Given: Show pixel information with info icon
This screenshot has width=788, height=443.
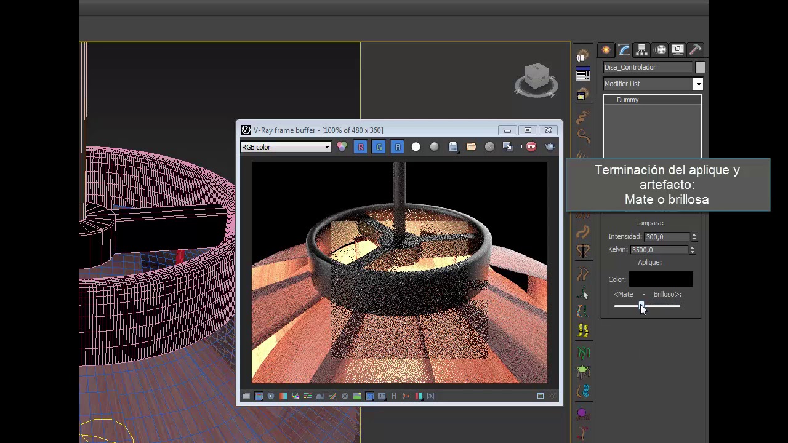Looking at the screenshot, I should point(271,396).
